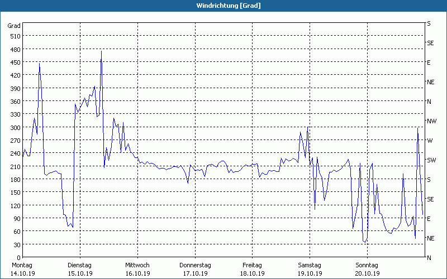This screenshot has height=279, width=447.
Task: Click the "NE" compass label on the 390 gridline
Action: [431, 82]
